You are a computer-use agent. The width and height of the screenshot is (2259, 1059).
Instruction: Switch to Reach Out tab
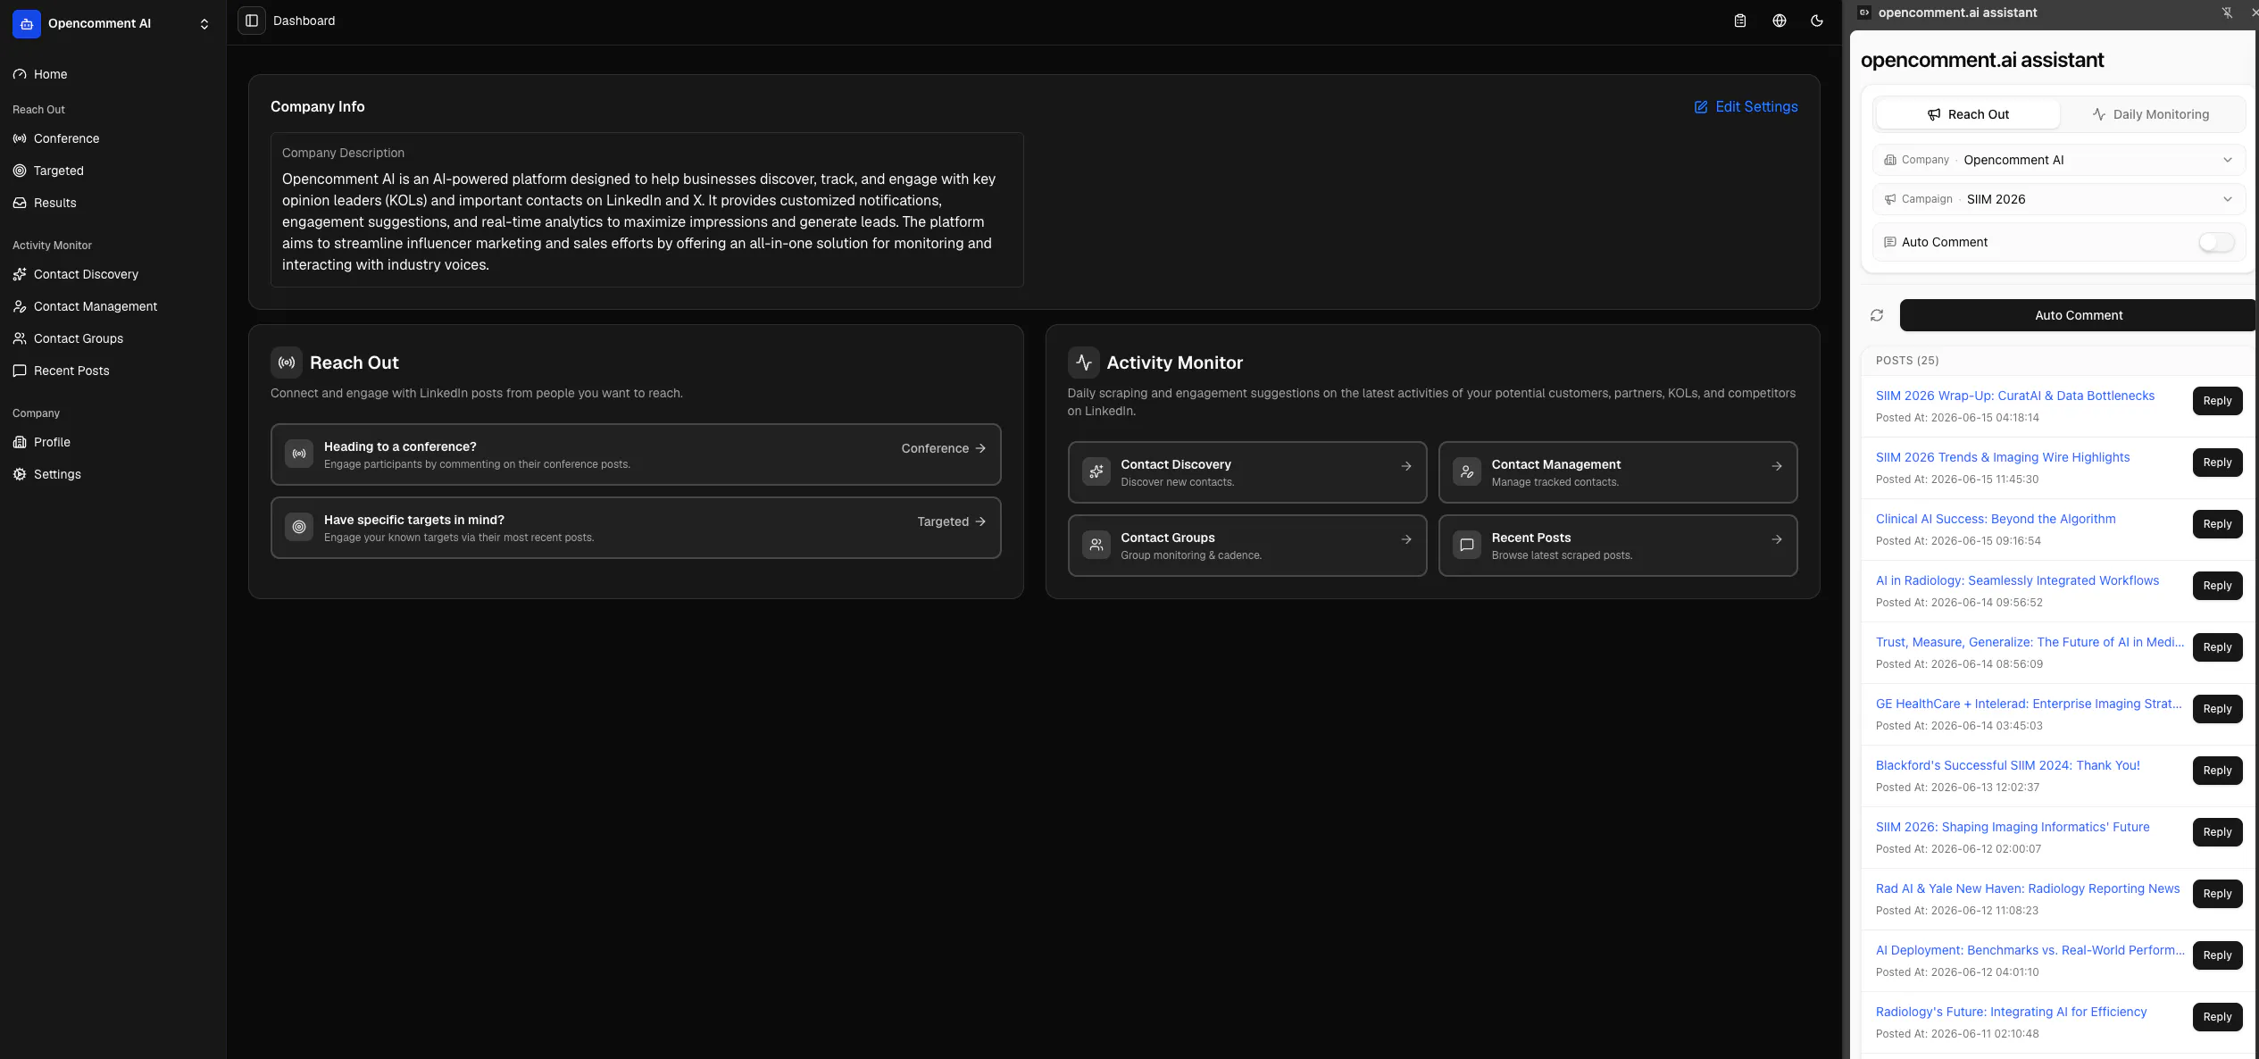pos(1968,114)
